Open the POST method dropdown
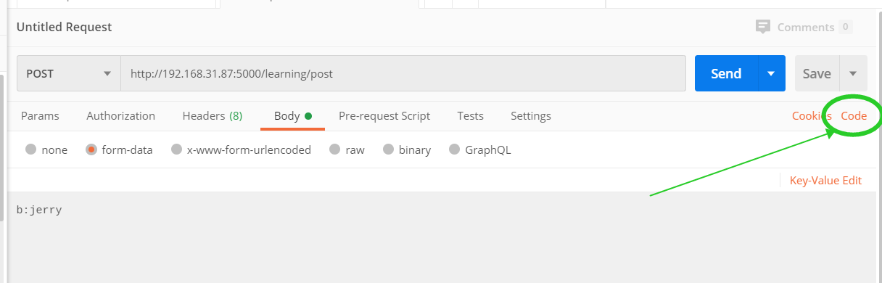 (69, 73)
